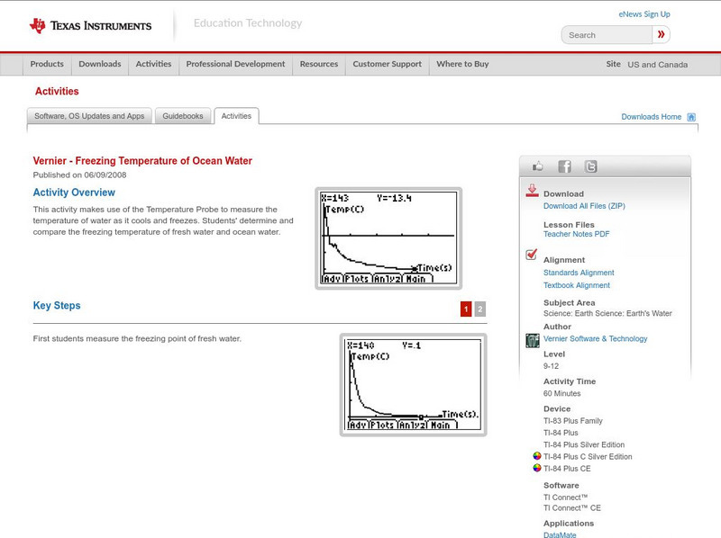Select key steps page 1
The height and width of the screenshot is (538, 721).
pos(466,309)
